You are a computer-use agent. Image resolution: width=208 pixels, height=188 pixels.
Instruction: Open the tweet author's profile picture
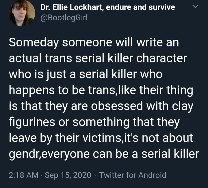click(22, 13)
